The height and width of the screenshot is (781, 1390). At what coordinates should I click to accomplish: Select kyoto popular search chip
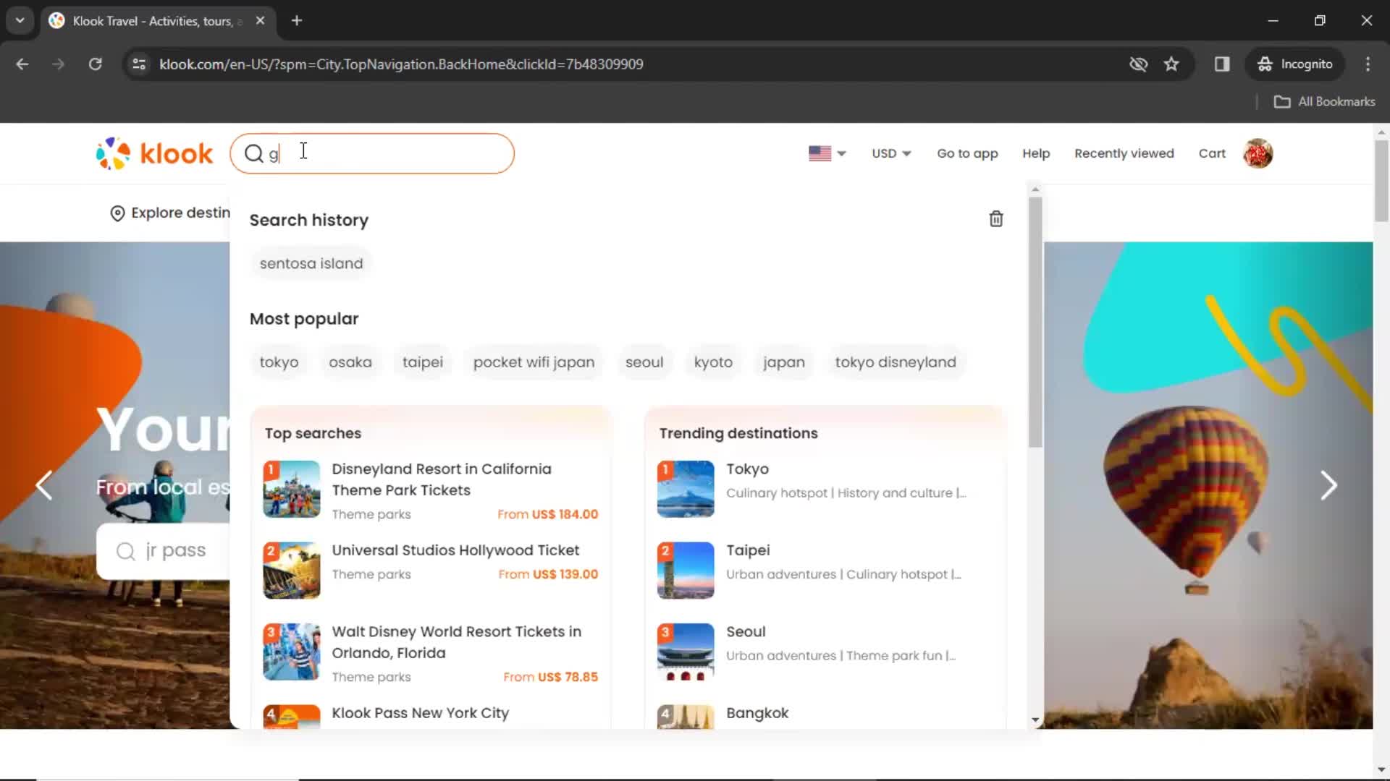(713, 362)
